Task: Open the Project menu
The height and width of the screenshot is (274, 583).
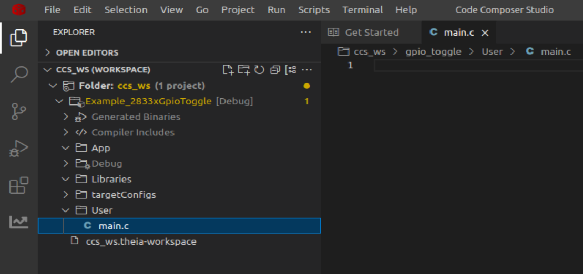Action: click(x=238, y=10)
